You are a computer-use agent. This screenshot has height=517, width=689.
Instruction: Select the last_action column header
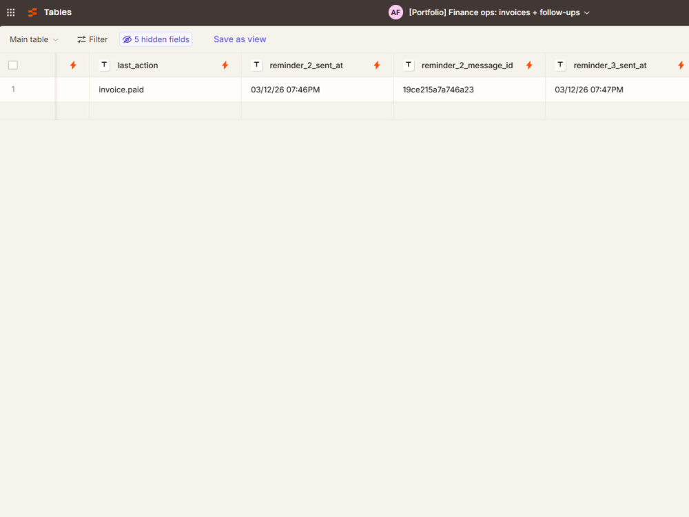tap(165, 65)
